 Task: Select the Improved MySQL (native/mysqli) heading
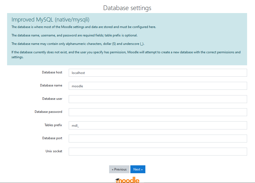click(x=50, y=20)
